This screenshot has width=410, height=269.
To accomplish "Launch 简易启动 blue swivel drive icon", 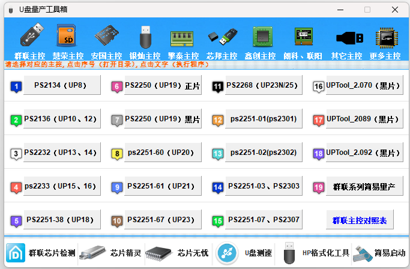I will coord(363,253).
